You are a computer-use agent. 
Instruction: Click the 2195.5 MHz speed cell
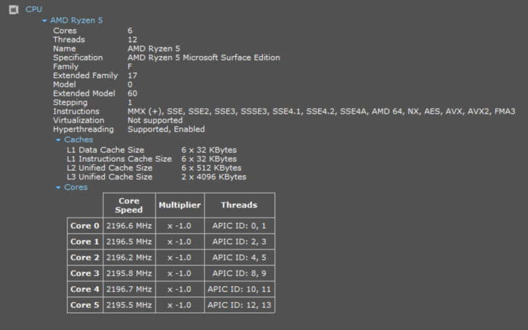[129, 305]
